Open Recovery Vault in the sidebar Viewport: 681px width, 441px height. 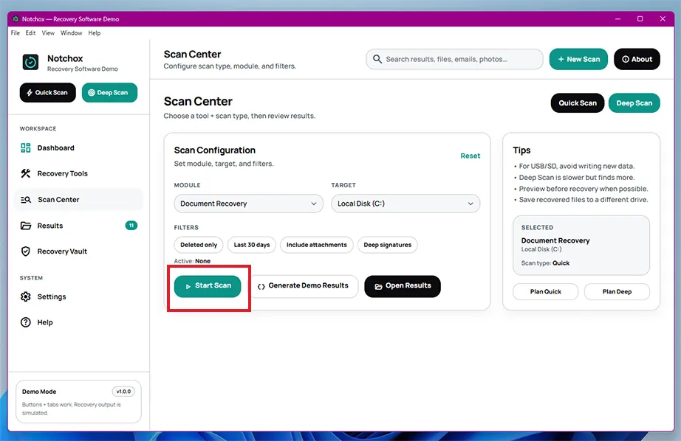78,251
